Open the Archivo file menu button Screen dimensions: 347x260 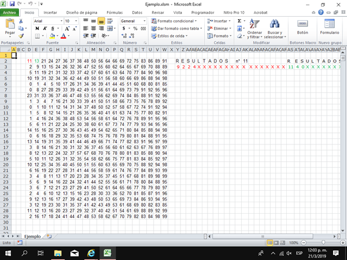point(11,12)
